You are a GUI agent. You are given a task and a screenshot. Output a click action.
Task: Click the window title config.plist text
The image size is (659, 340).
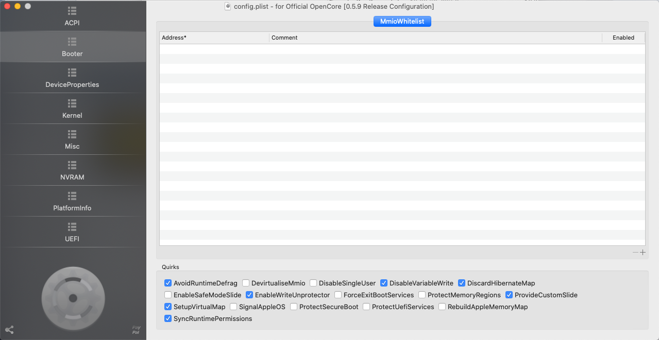pyautogui.click(x=334, y=7)
